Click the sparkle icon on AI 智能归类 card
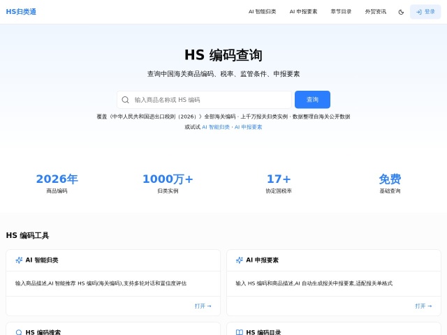Image resolution: width=447 pixels, height=335 pixels. [19, 260]
